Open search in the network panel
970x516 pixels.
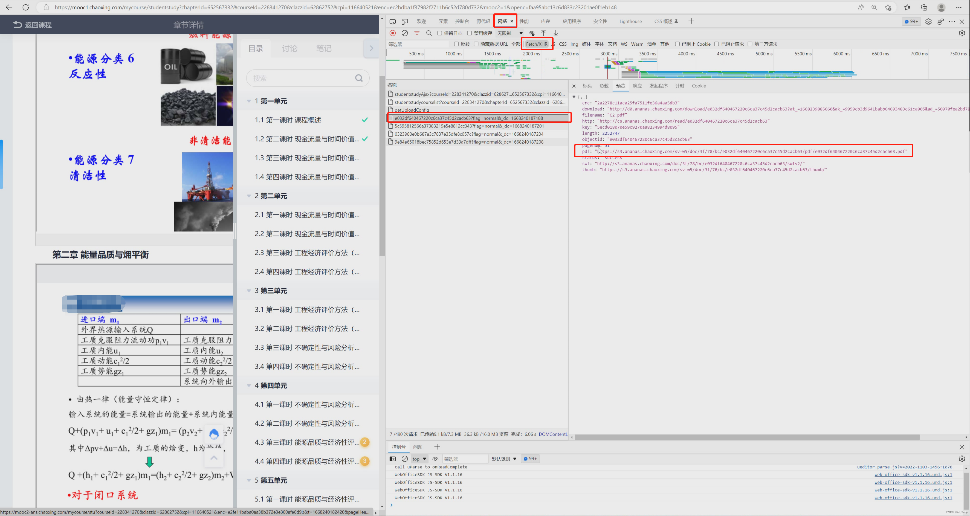[429, 33]
